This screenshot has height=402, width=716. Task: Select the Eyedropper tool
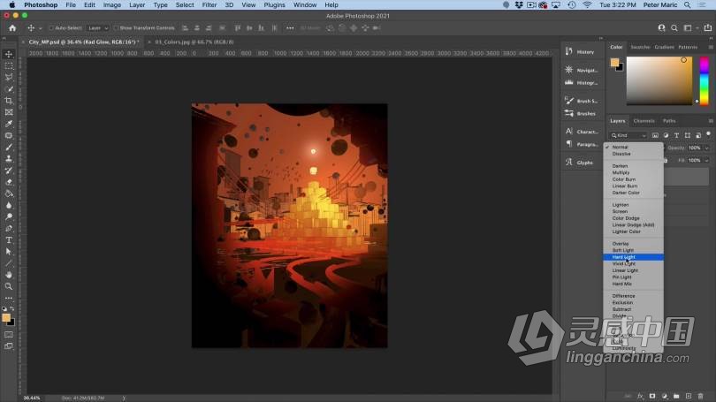point(9,124)
